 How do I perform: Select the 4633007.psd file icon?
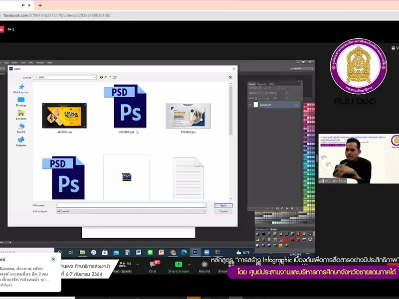[125, 106]
